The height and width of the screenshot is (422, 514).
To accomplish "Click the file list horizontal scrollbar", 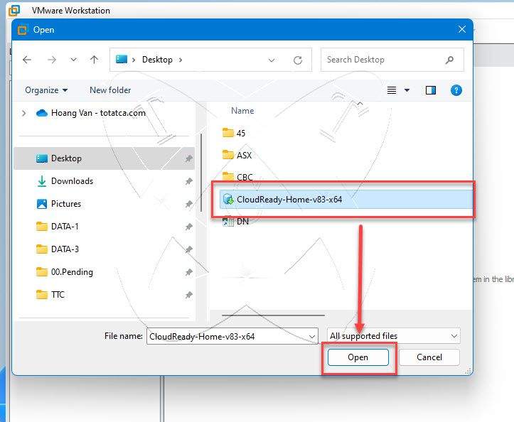I will 273,315.
